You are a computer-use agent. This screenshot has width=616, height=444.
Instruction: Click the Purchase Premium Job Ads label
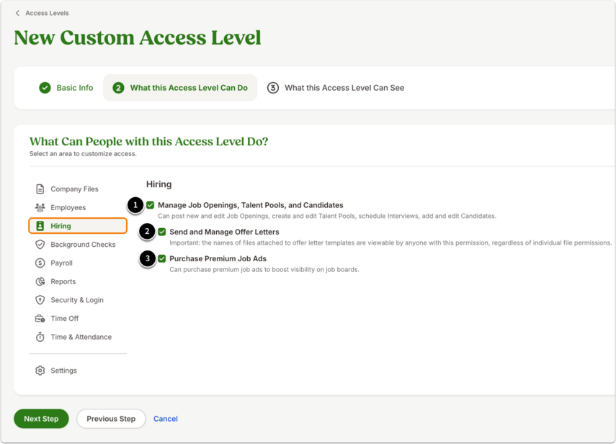[x=218, y=258]
